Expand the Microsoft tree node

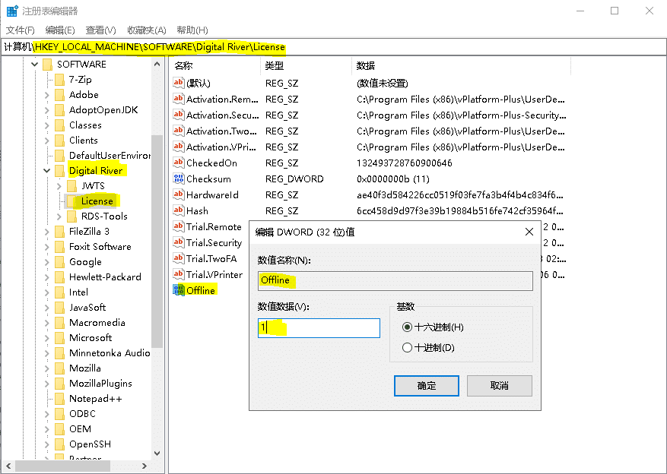coord(47,338)
